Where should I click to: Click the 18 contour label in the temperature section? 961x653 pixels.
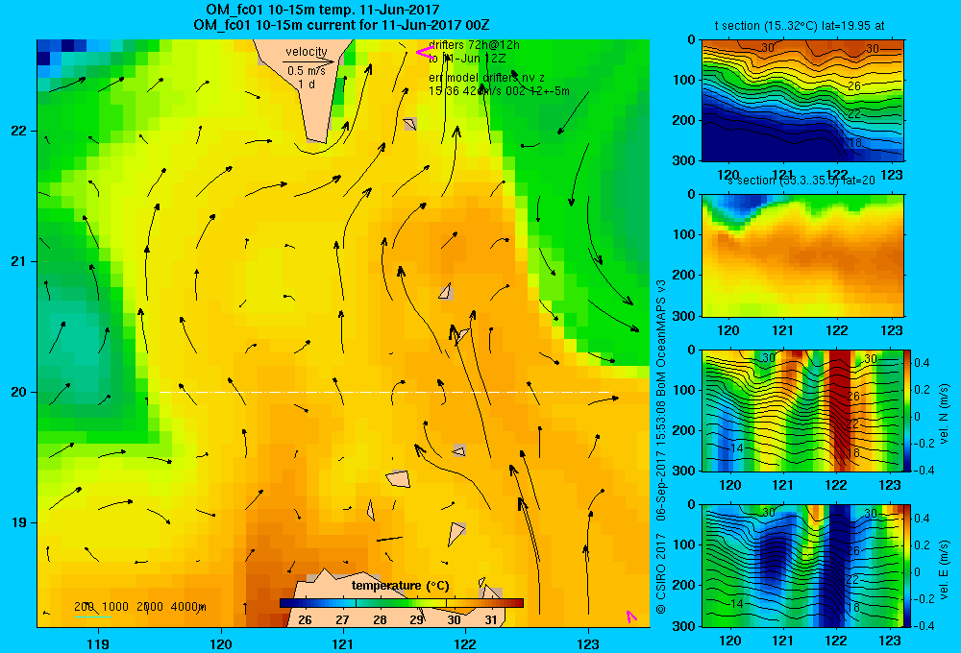pyautogui.click(x=855, y=142)
